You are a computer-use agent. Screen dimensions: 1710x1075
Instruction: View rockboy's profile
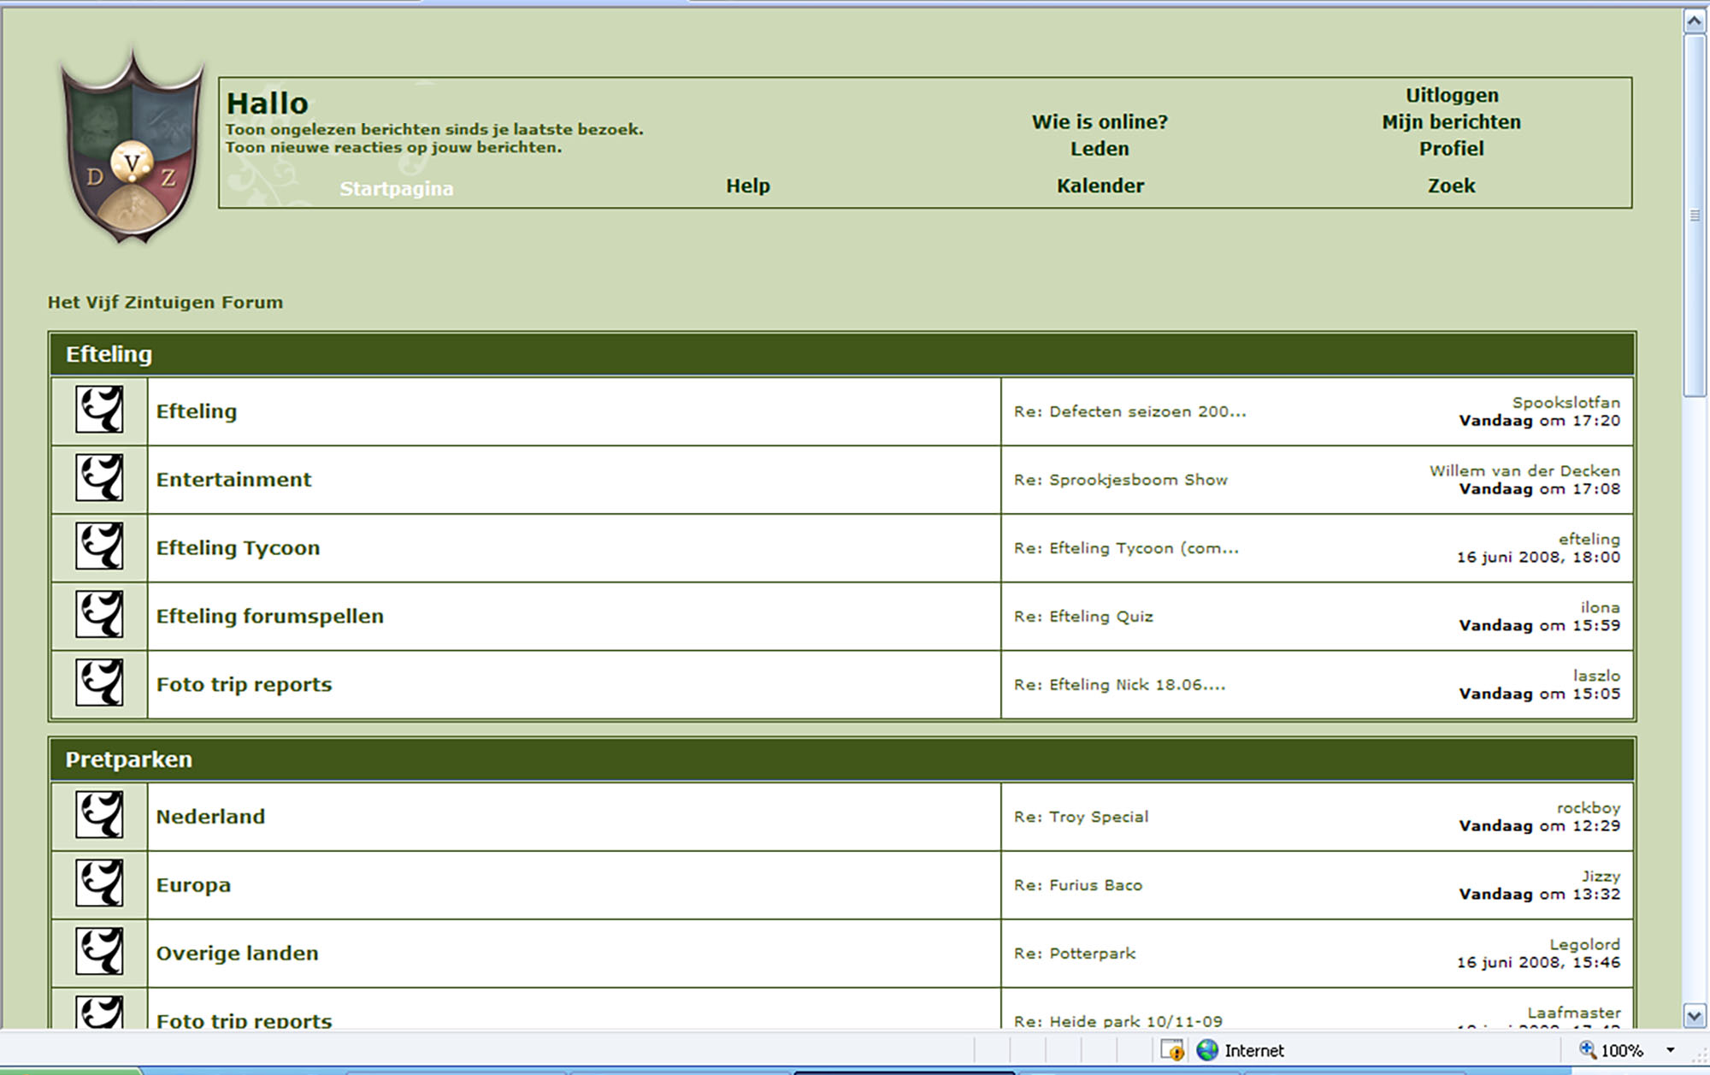pyautogui.click(x=1588, y=807)
